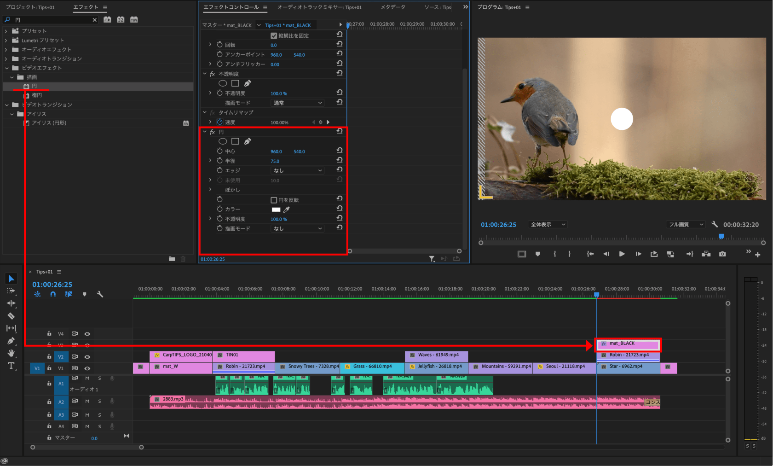
Task: Open timeline display settings wrench
Action: tap(100, 294)
